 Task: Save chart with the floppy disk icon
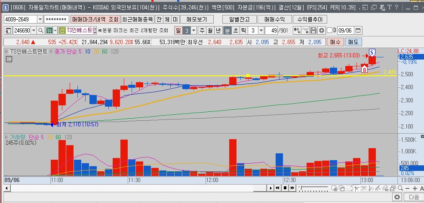pos(313,30)
